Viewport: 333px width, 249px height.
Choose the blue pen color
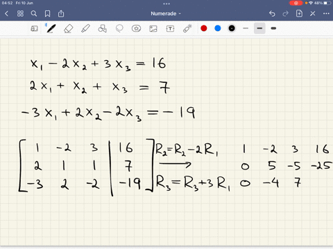click(x=218, y=28)
